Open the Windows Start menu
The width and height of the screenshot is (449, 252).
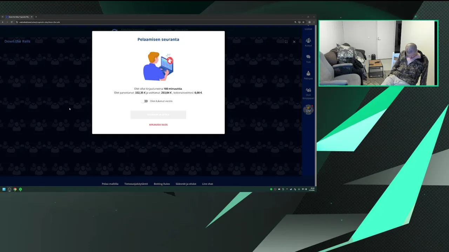4,189
